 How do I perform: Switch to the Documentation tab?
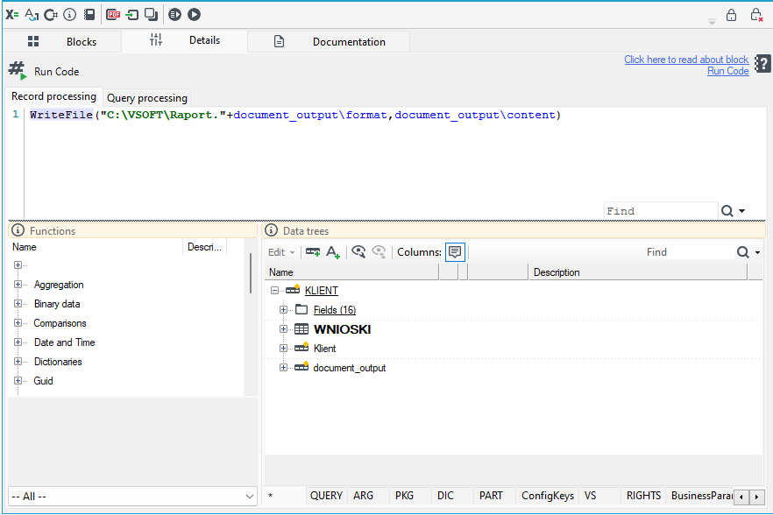coord(329,41)
